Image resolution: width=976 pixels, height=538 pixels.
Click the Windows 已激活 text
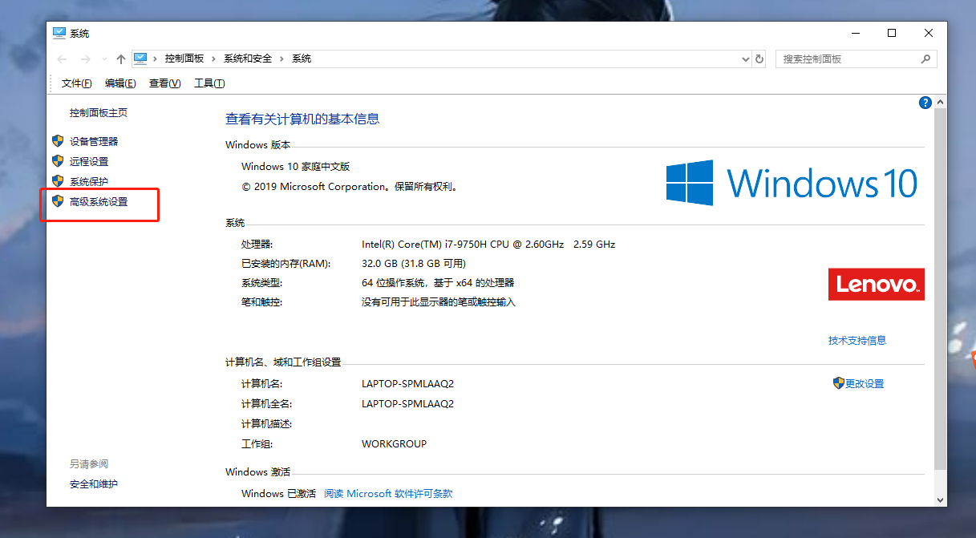[278, 494]
